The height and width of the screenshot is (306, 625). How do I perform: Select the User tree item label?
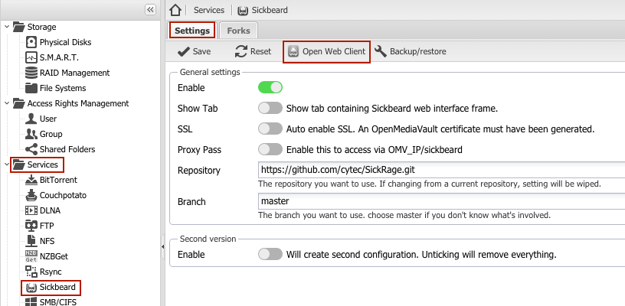(x=48, y=119)
